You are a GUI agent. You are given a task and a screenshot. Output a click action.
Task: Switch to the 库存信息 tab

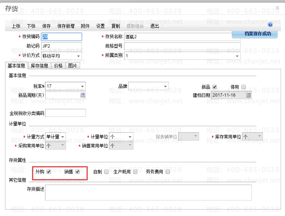39,66
